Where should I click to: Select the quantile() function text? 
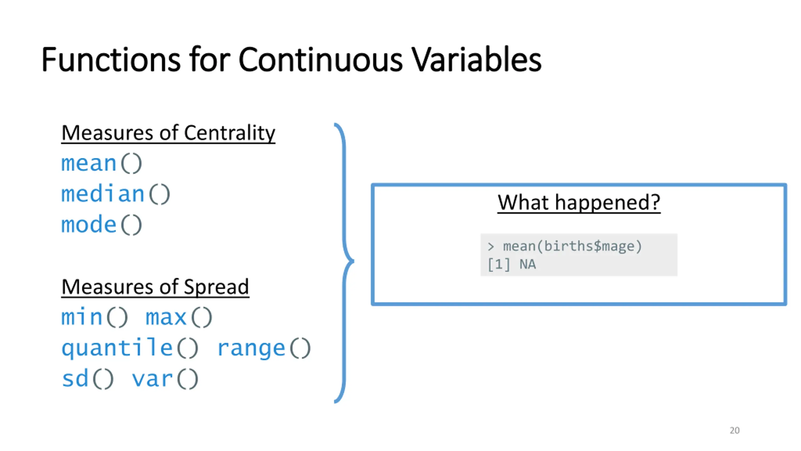click(x=130, y=348)
